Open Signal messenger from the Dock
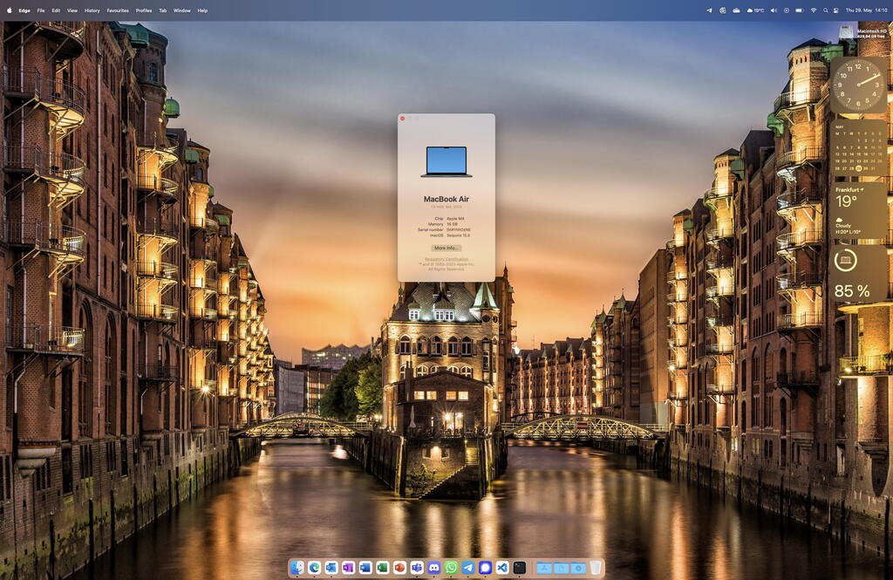The width and height of the screenshot is (893, 580). [485, 568]
